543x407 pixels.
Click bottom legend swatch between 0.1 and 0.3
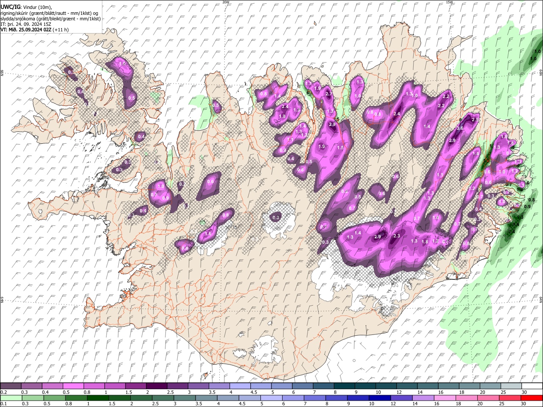pos(11,398)
